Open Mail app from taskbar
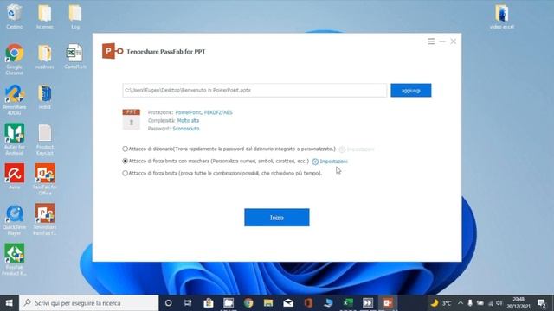 288,303
